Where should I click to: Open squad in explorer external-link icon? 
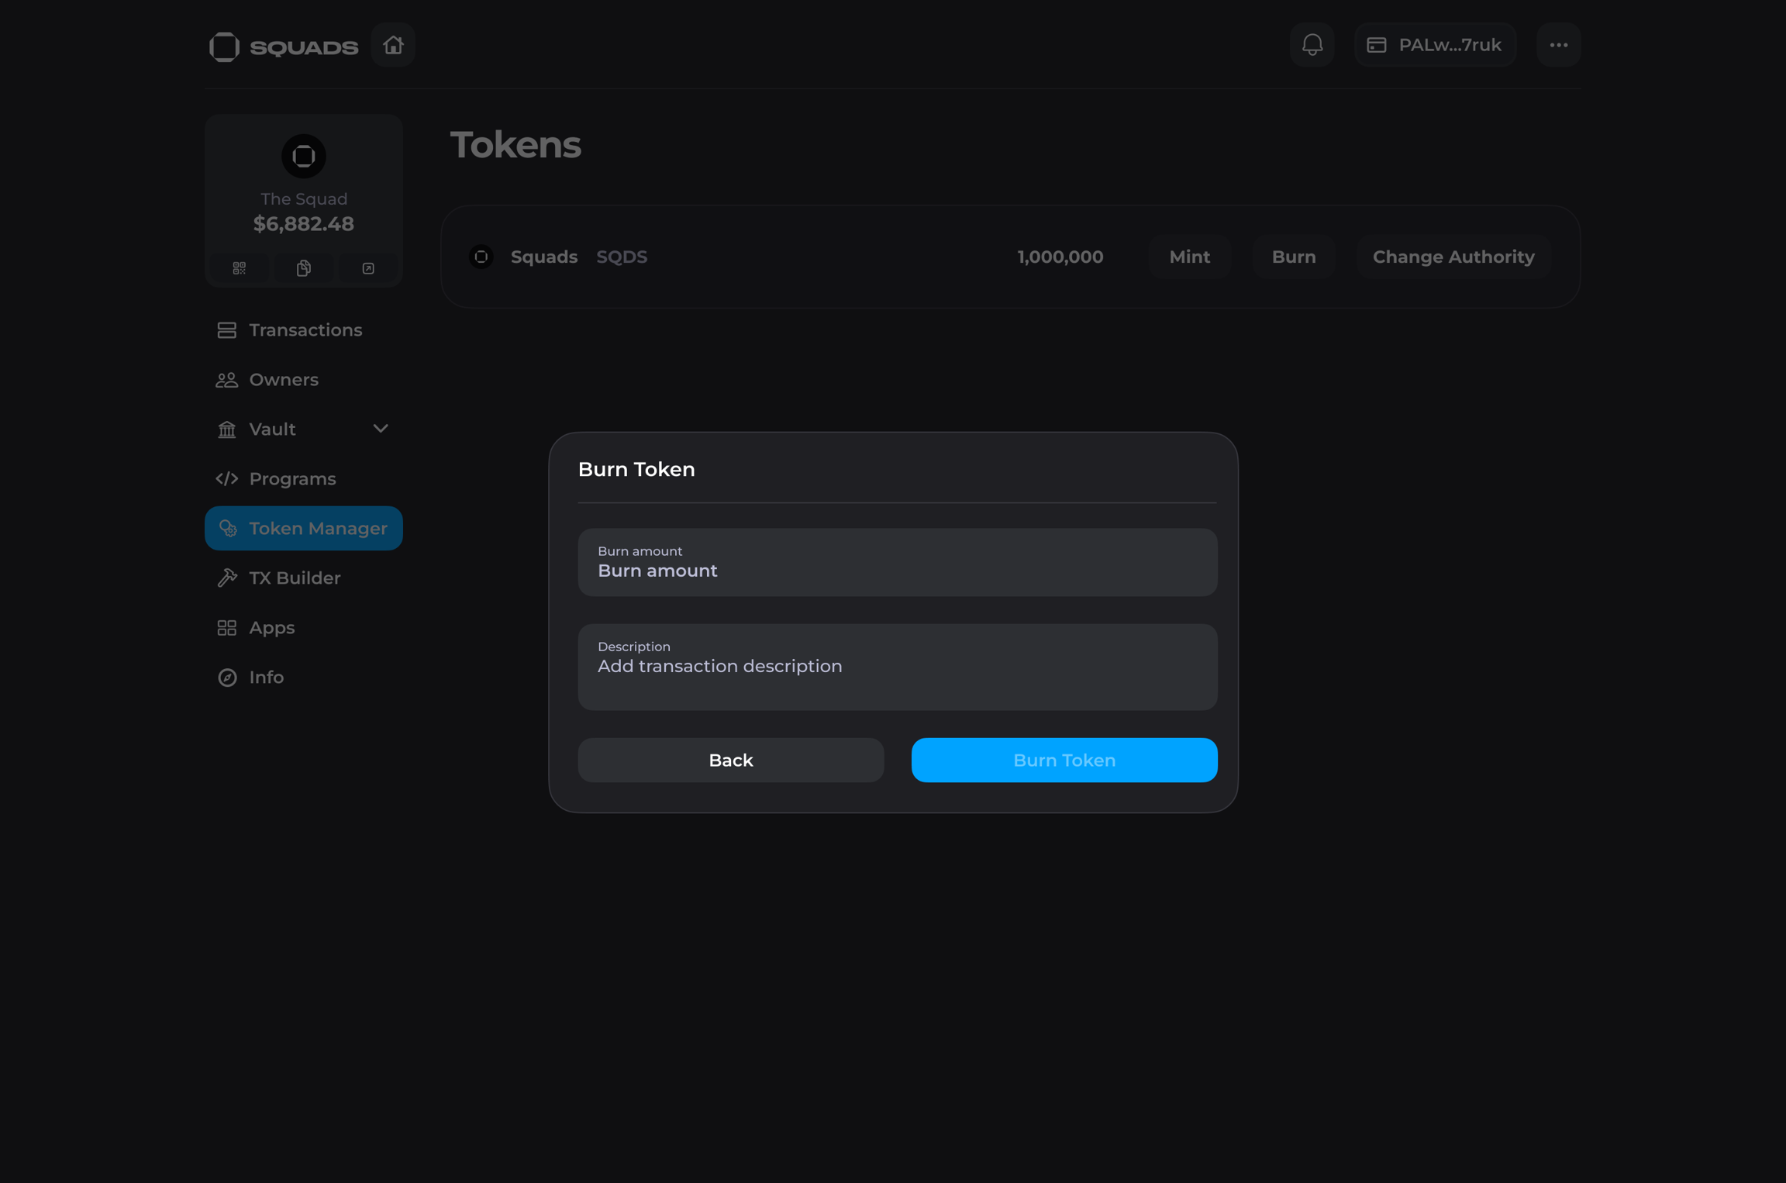click(368, 268)
